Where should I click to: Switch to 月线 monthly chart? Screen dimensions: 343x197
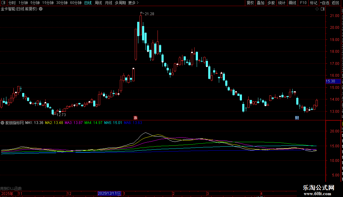click(108, 3)
